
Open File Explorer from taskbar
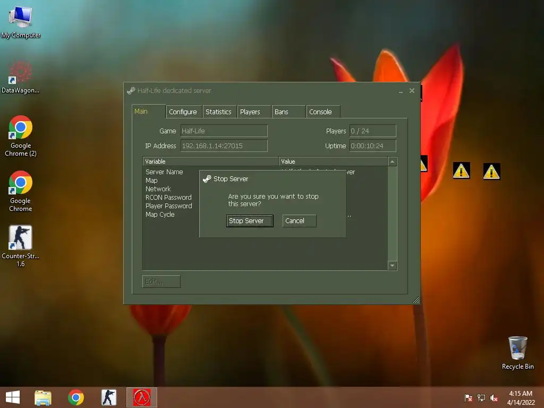click(43, 397)
